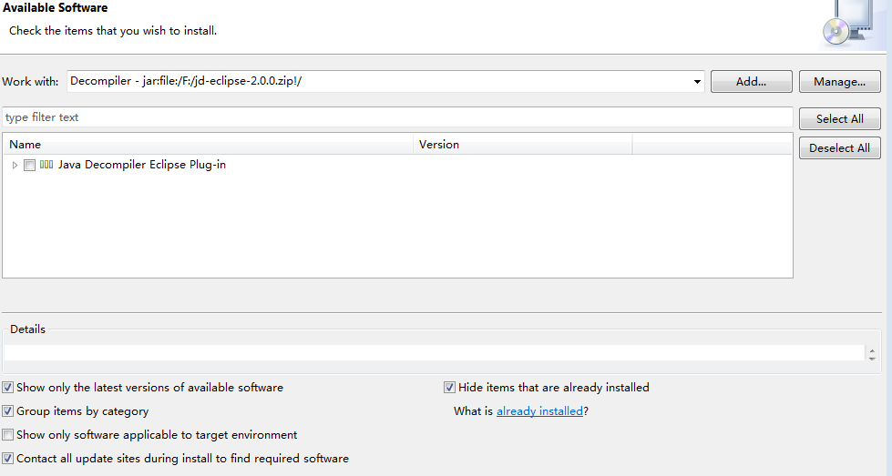Uncheck Contact all update sites during install

pos(8,459)
